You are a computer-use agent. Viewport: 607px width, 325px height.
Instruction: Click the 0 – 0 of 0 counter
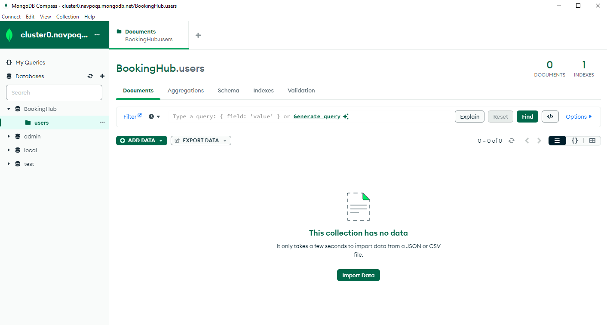[490, 141]
